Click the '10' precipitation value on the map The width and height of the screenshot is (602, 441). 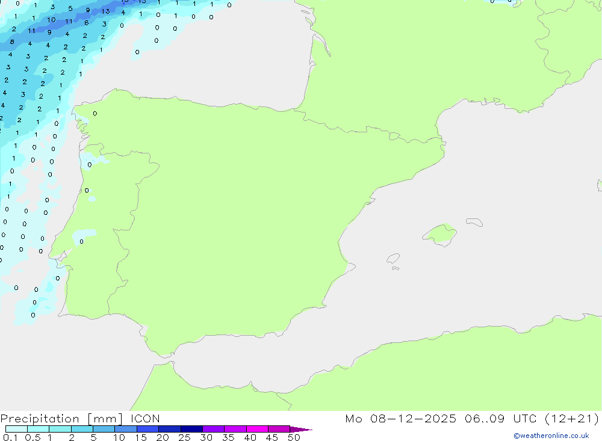click(x=51, y=20)
